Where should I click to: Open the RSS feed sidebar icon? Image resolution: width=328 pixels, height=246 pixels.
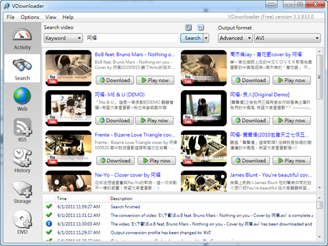click(x=22, y=127)
